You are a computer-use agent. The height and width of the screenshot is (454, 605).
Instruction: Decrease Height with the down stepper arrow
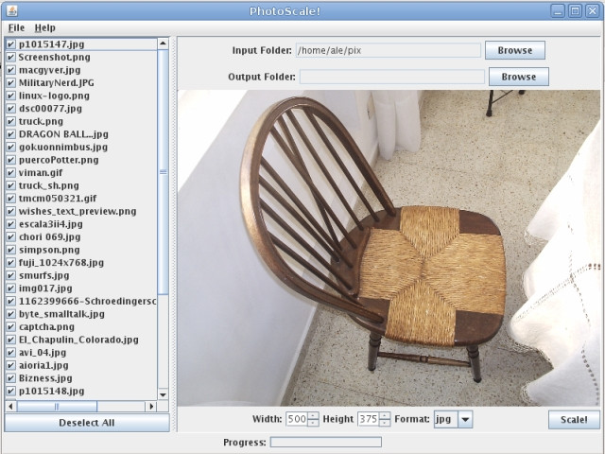[x=385, y=423]
